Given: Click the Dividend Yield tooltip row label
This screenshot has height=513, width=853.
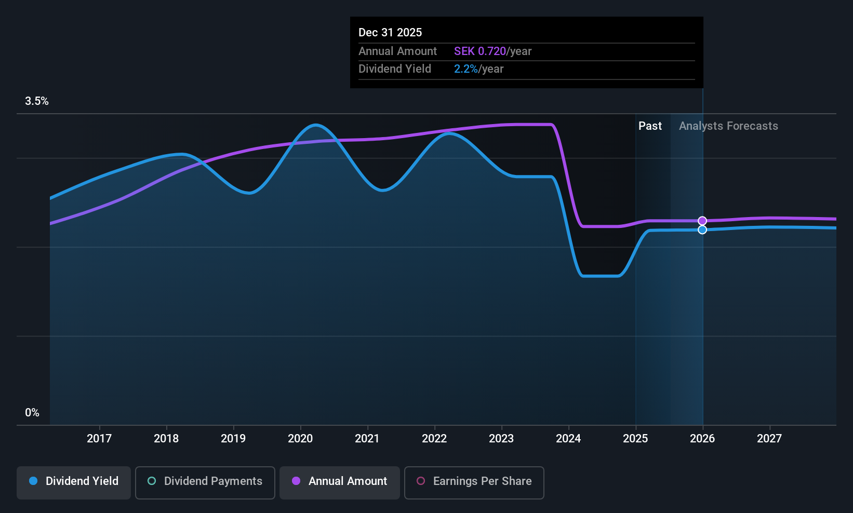Looking at the screenshot, I should coord(395,69).
